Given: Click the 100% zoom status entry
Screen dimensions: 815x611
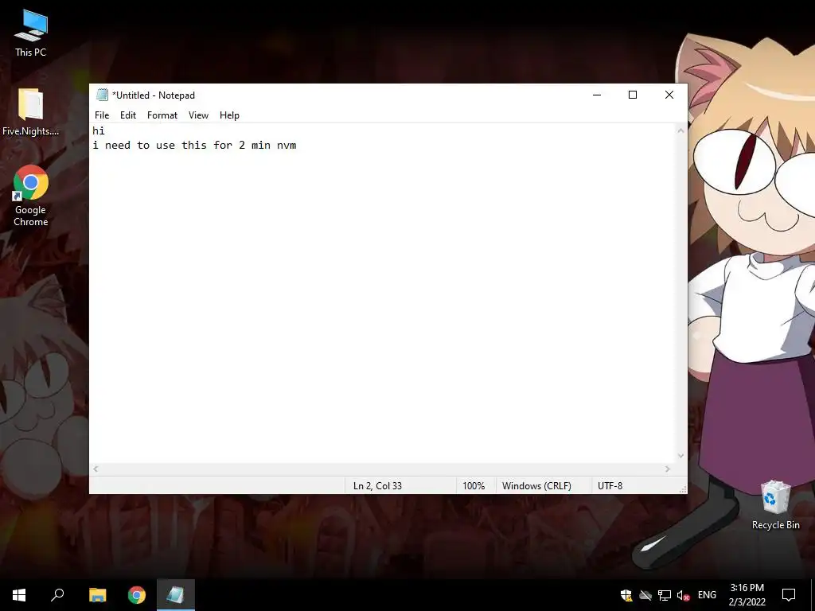Looking at the screenshot, I should [x=474, y=486].
